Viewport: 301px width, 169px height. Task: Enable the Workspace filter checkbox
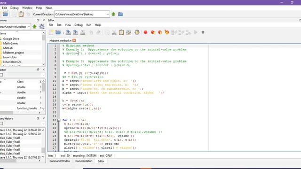click(x=1, y=75)
